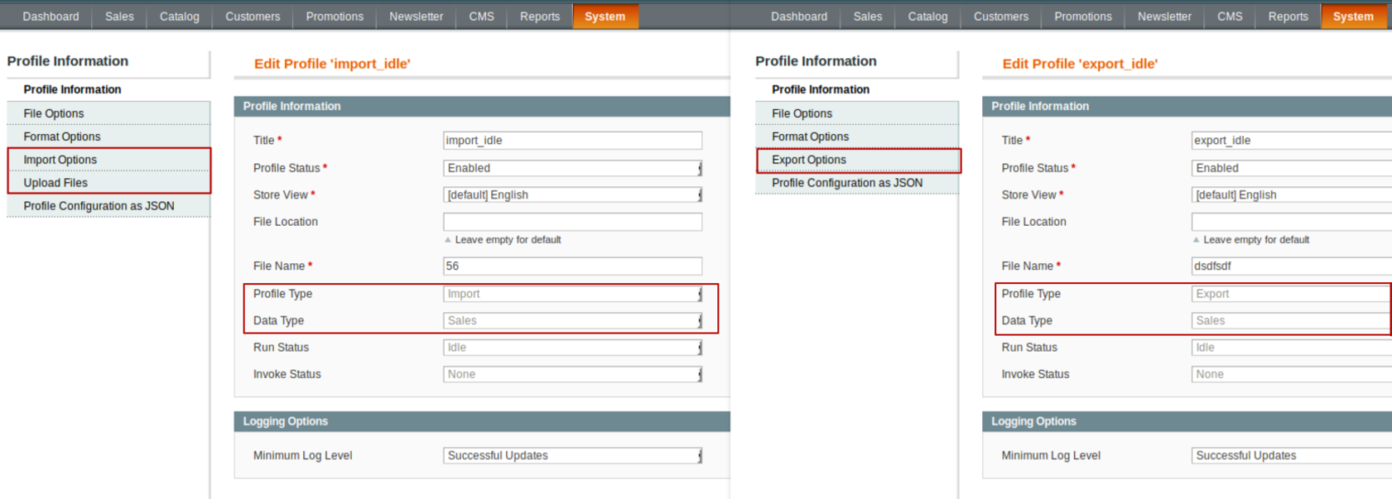The width and height of the screenshot is (1392, 499).
Task: Open Profile Configuration as JSON for import profile
Action: (108, 206)
